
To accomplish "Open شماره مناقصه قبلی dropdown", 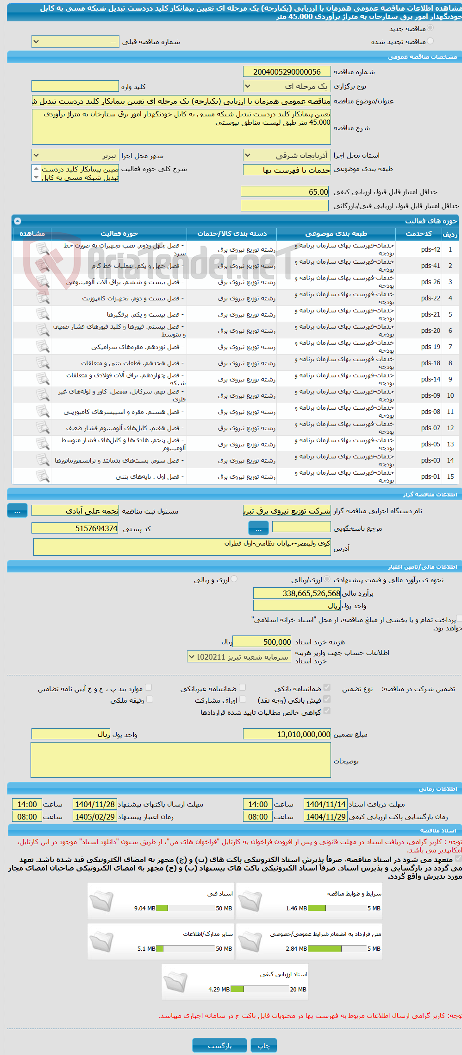I will tap(75, 42).
